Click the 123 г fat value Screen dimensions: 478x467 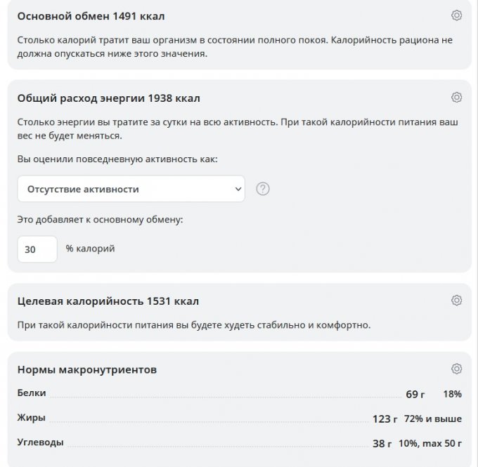pos(385,419)
